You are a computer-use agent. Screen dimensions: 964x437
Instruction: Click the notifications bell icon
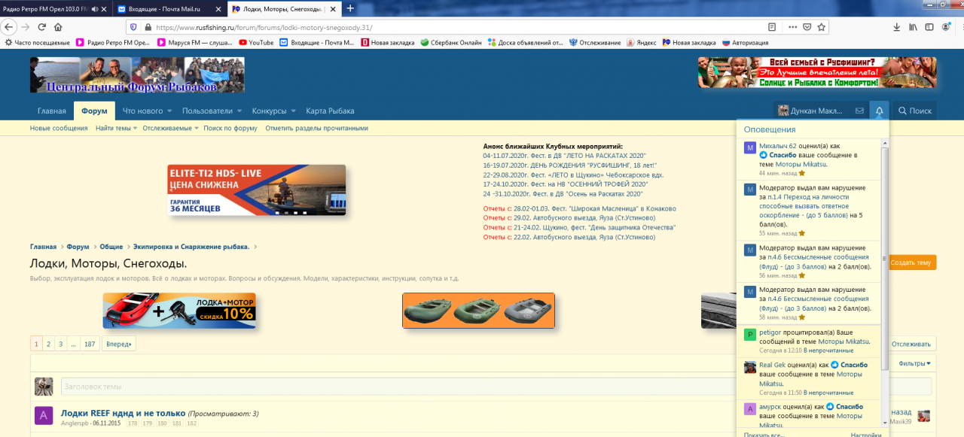(x=879, y=111)
